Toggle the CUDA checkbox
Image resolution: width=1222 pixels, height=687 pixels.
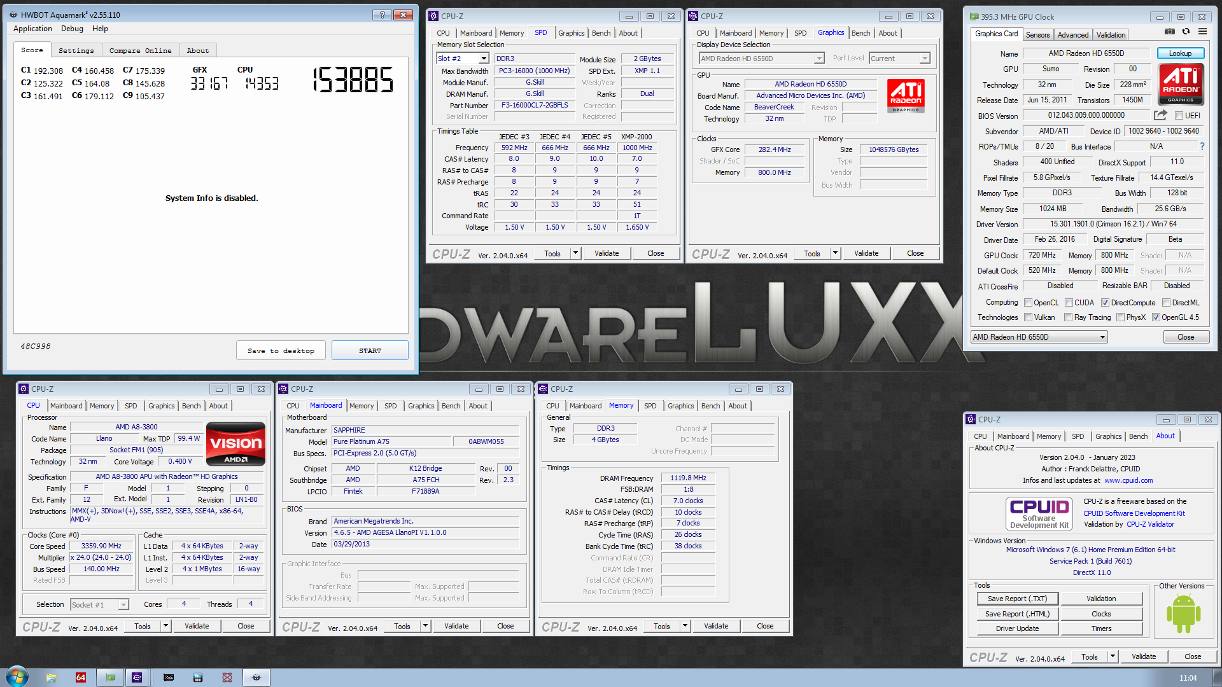point(1069,303)
